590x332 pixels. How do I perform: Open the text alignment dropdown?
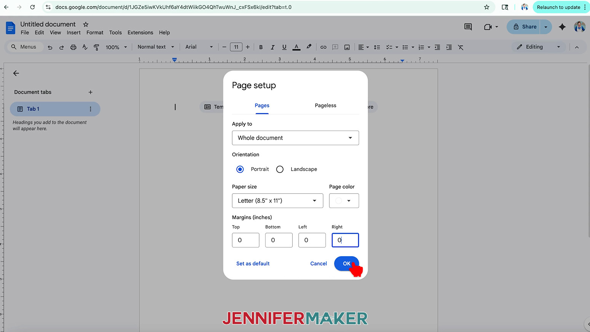(364, 47)
